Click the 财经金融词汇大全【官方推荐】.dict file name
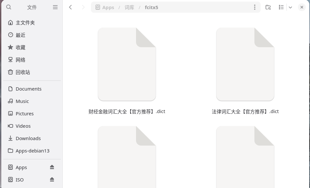 pyautogui.click(x=127, y=111)
